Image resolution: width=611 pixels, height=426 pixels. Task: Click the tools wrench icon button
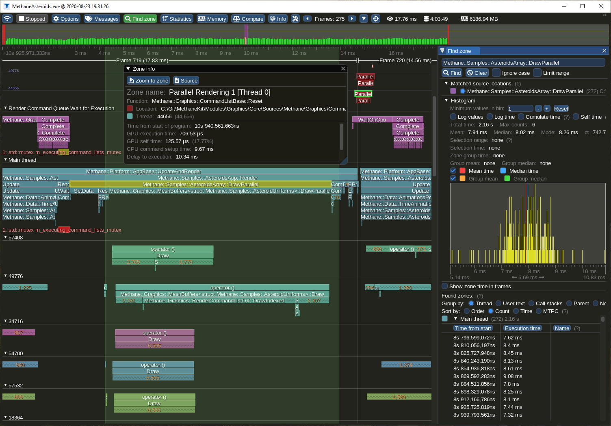[x=295, y=19]
